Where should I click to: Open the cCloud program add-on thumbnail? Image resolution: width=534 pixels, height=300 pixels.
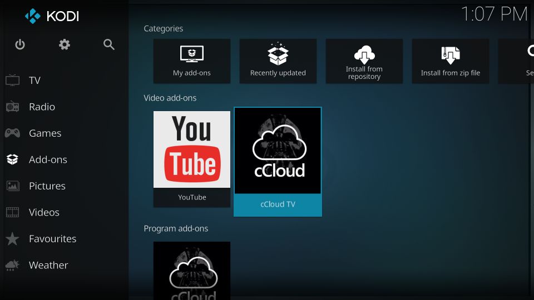pyautogui.click(x=192, y=271)
